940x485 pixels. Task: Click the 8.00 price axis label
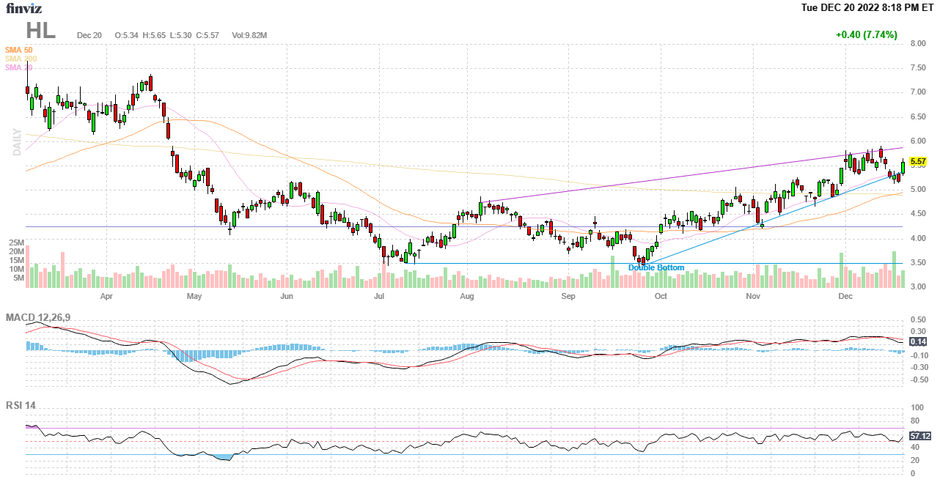click(x=917, y=43)
